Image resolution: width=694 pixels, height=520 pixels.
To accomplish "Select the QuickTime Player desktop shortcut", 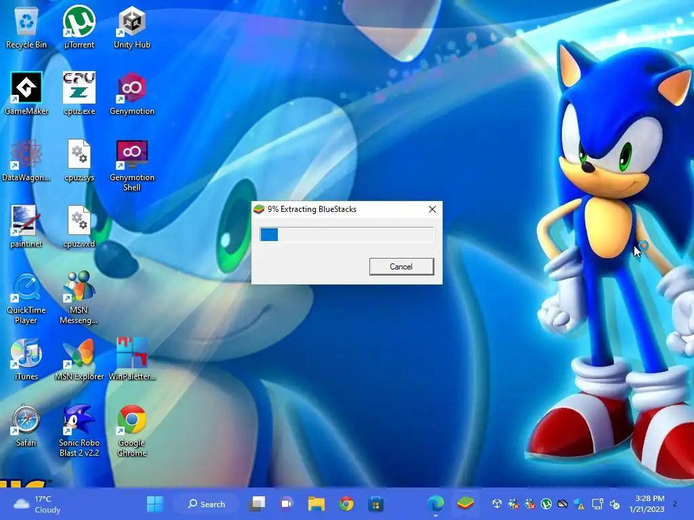I will (x=26, y=299).
